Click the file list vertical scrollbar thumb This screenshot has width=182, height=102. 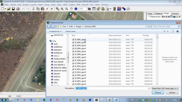pyautogui.click(x=157, y=37)
